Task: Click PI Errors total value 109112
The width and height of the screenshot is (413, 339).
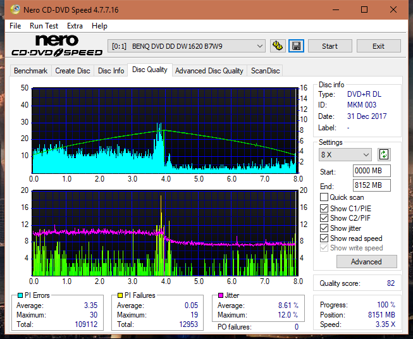Action: (x=86, y=324)
